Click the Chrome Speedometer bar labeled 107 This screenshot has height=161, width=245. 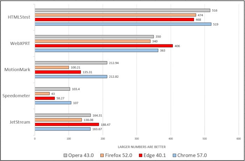click(x=53, y=103)
